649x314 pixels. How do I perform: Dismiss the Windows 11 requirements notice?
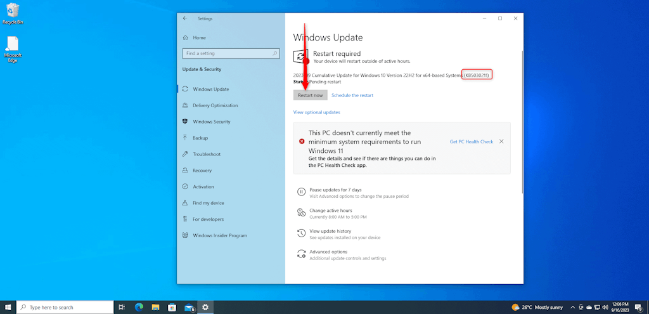tap(501, 141)
